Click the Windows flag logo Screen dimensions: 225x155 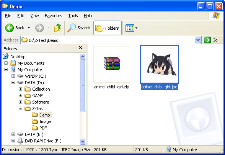tap(216, 16)
